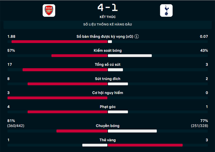The image size is (215, 152).
Task: Click Arsenal's red total shots bar
Action: point(65,70)
